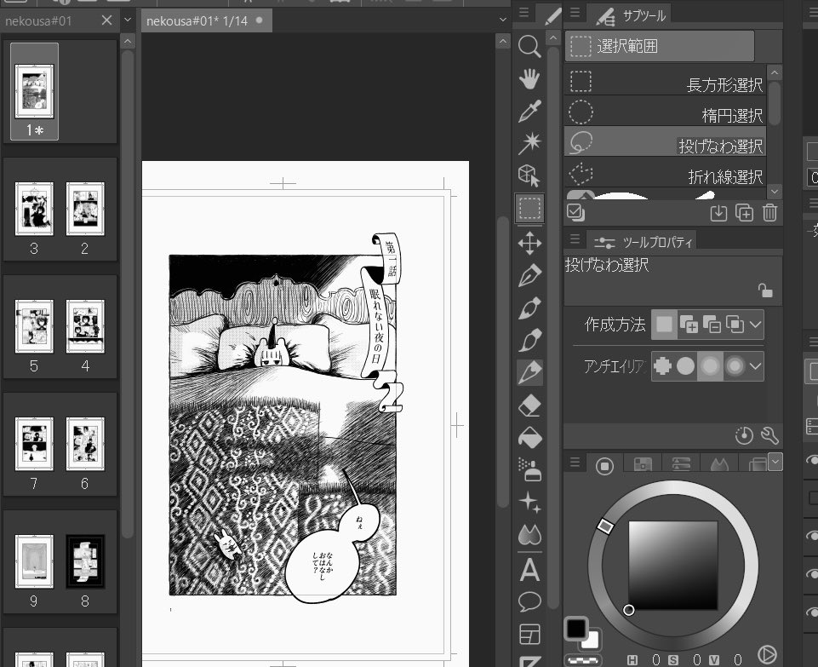
Task: Choose Intersect selection creation mode
Action: 735,324
